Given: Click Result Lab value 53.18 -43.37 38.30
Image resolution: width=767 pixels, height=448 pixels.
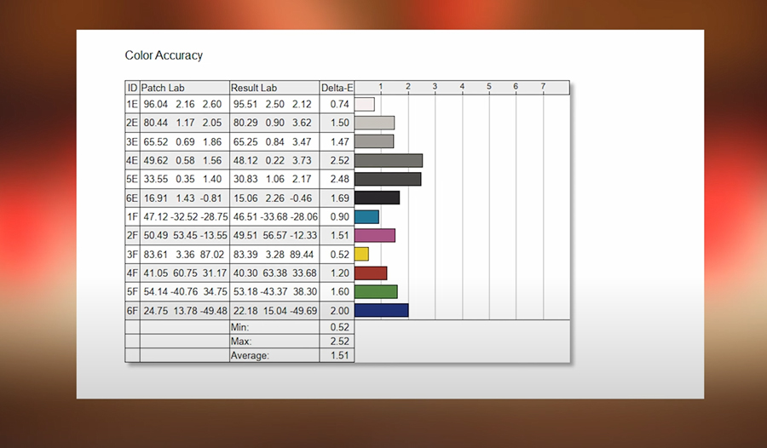Looking at the screenshot, I should tap(275, 291).
